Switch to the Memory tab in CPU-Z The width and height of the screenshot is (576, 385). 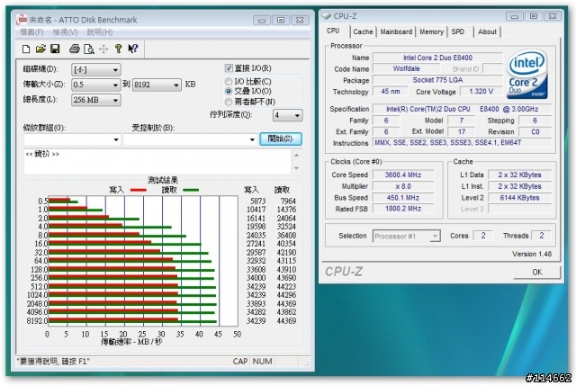tap(431, 31)
